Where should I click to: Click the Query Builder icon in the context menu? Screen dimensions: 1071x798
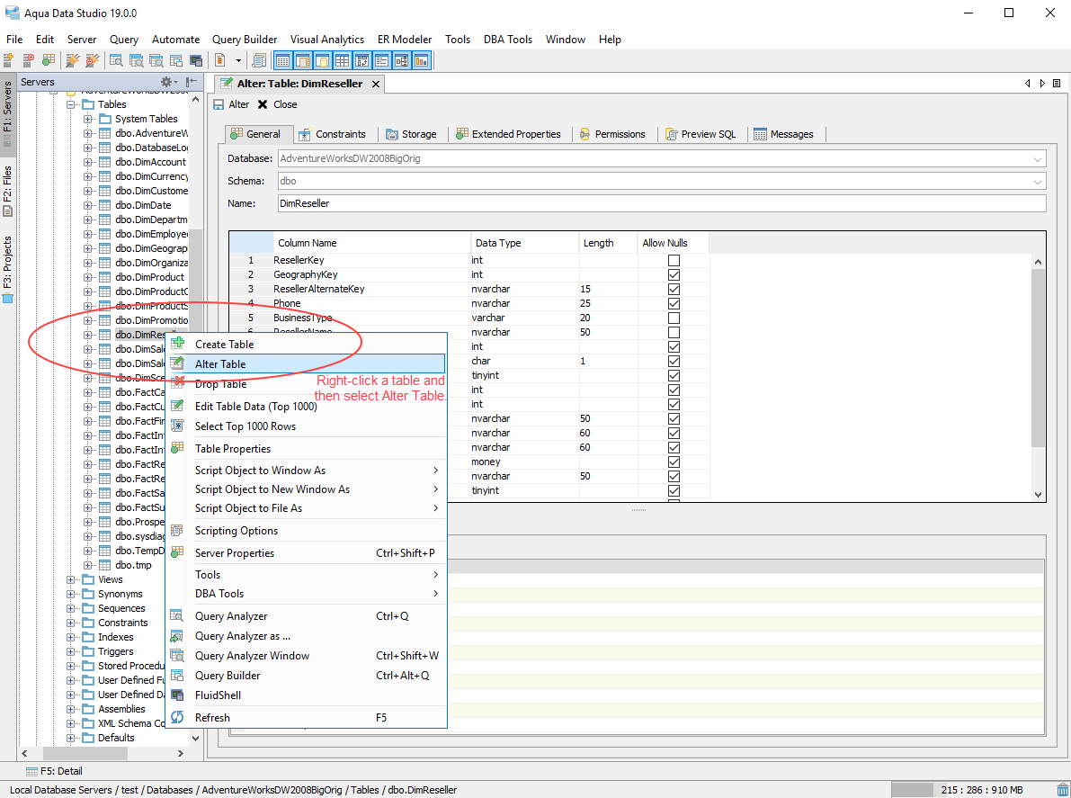click(x=177, y=675)
